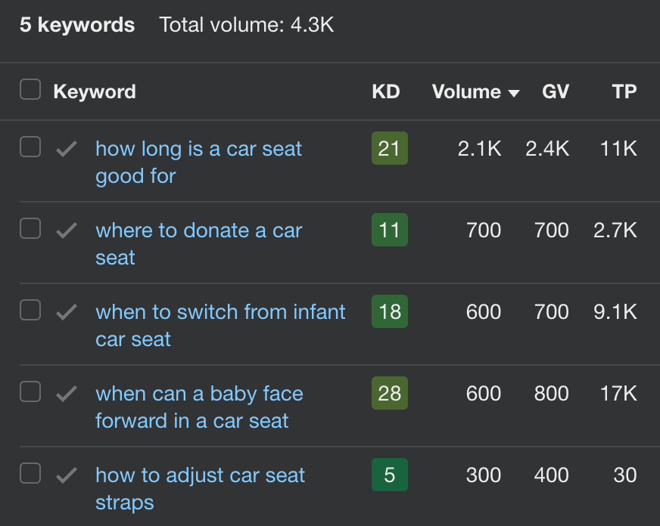Open the Volume sort dropdown arrow
This screenshot has height=526, width=660.
[514, 92]
